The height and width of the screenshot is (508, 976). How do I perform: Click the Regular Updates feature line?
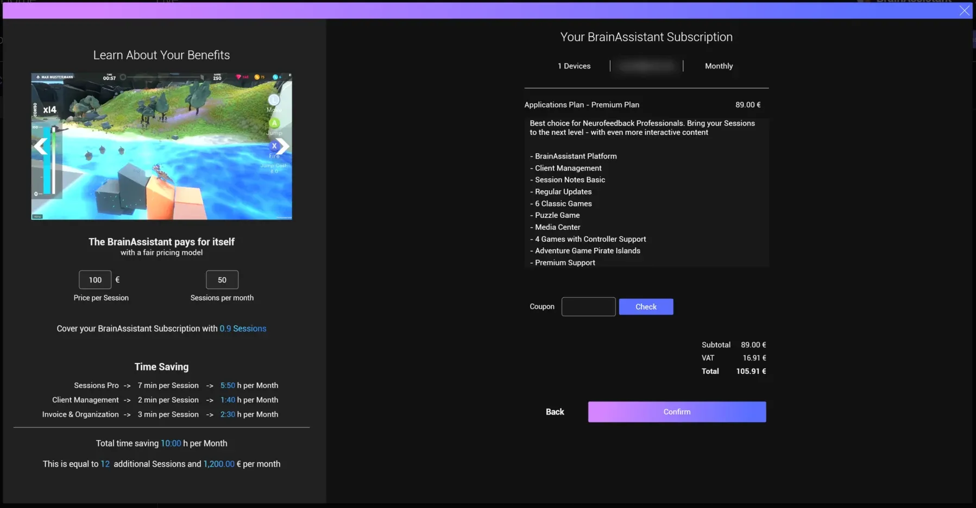(x=561, y=192)
